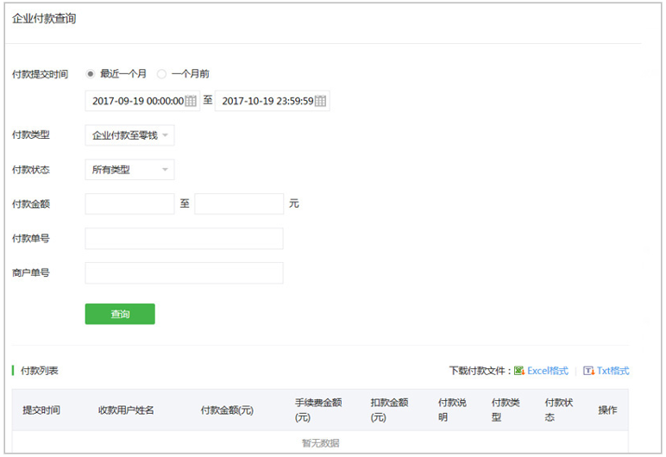Screen dimensions: 666x457
Task: Open calendar icon for start date
Action: tap(191, 102)
